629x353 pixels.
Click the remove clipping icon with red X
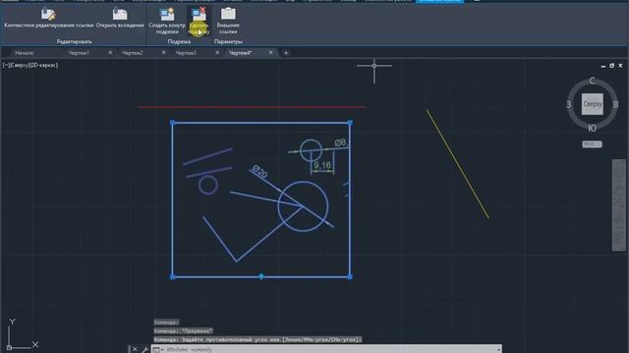(x=199, y=15)
